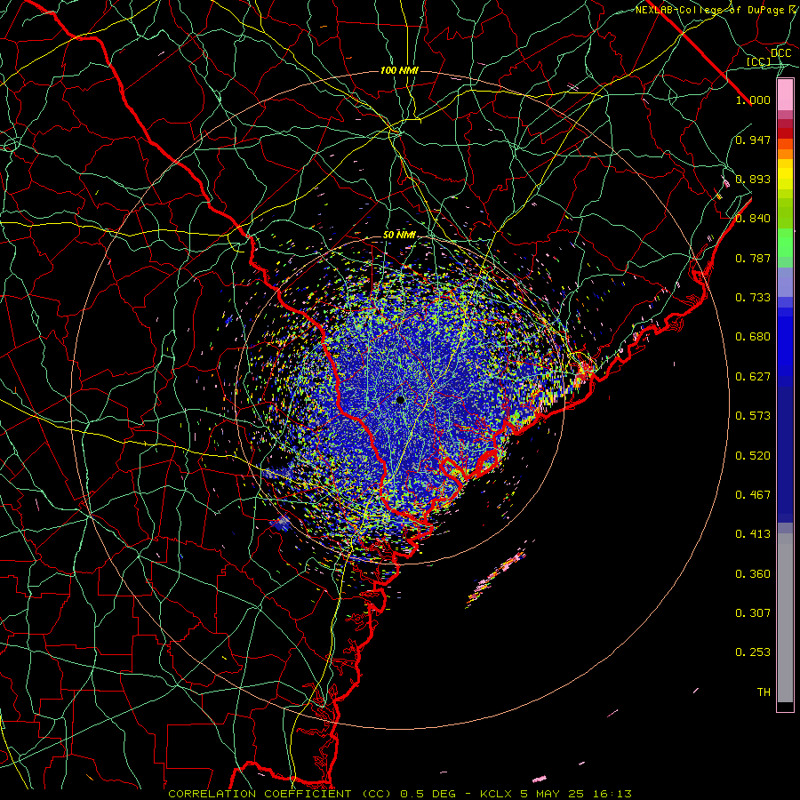Click the 0.787 color scale label
800x800 pixels.
click(753, 258)
